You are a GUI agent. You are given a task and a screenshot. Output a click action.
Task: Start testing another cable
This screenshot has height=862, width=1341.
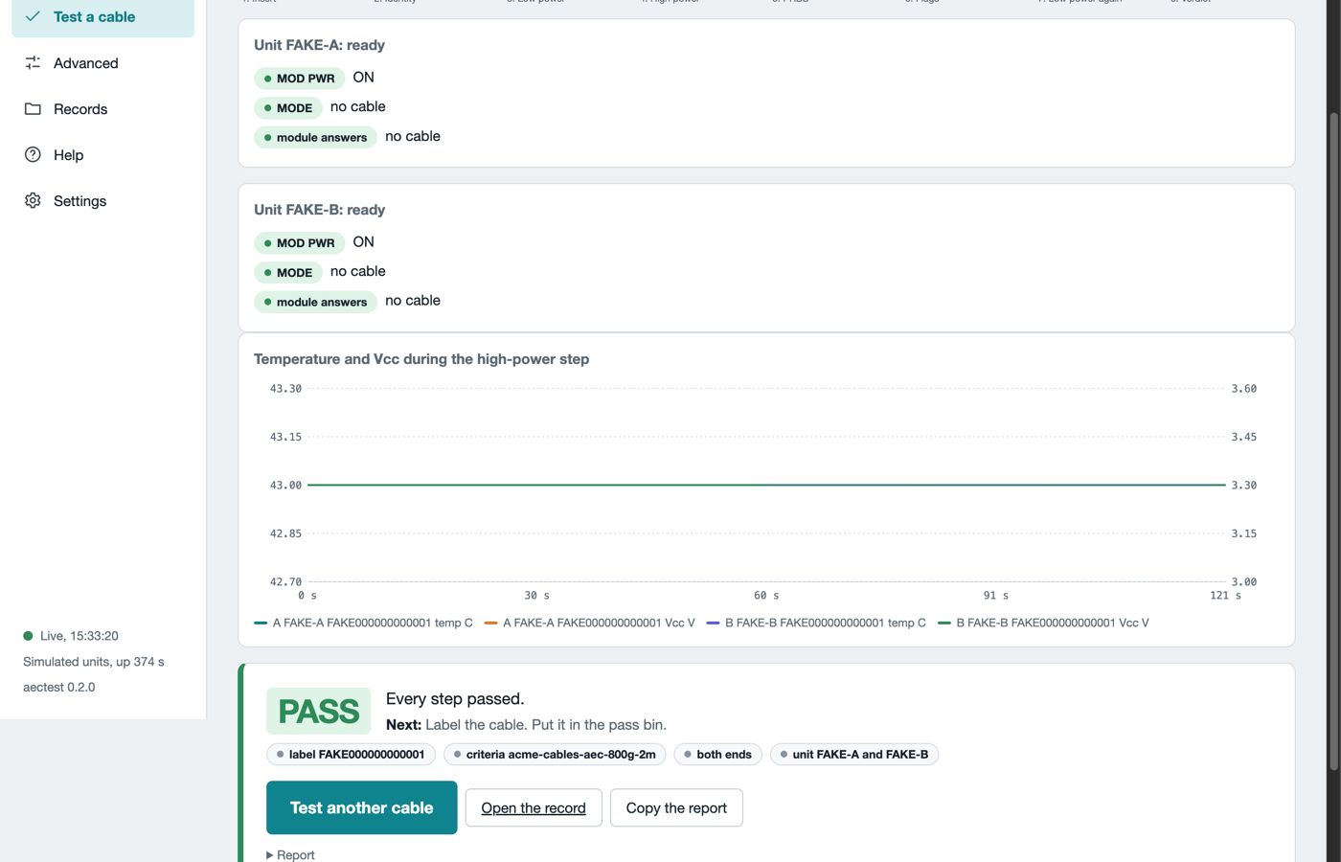361,807
